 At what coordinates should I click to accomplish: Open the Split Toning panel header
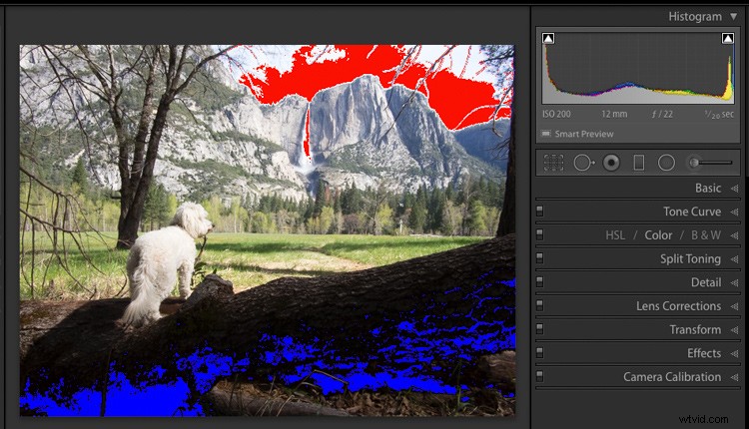[691, 258]
